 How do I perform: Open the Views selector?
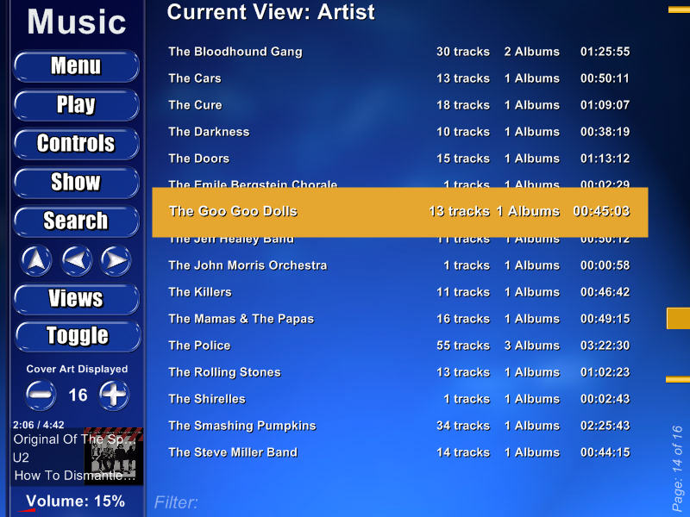76,298
